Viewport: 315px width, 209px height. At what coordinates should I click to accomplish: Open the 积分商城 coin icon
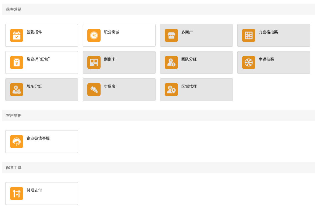(94, 35)
